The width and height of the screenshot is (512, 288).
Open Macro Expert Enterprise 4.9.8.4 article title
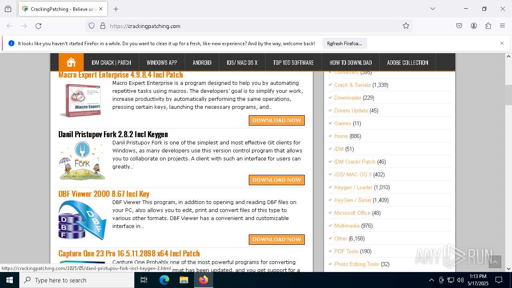120,75
